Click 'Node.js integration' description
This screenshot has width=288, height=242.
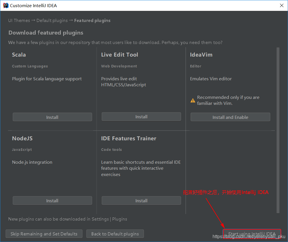[32, 162]
